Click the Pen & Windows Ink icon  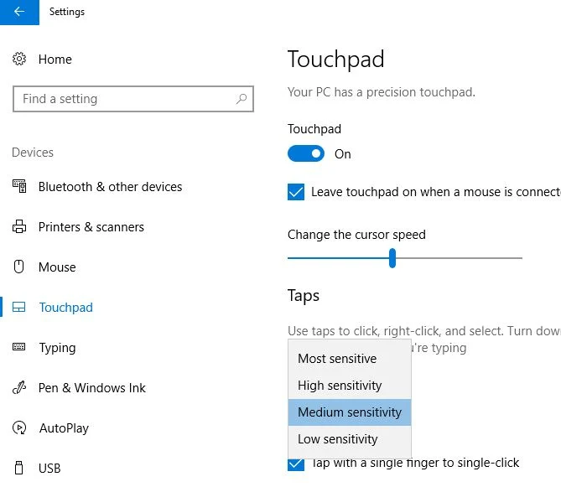point(19,388)
